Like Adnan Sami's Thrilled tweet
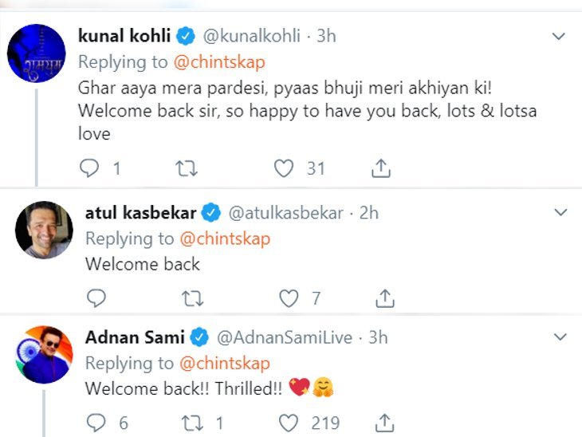 289,422
